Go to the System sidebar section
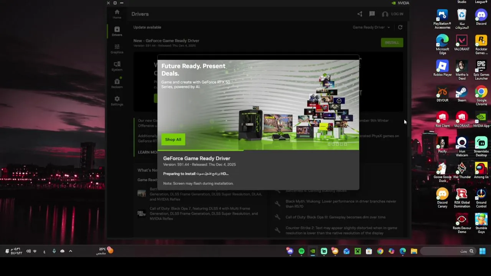This screenshot has height=276, width=491. [x=117, y=66]
